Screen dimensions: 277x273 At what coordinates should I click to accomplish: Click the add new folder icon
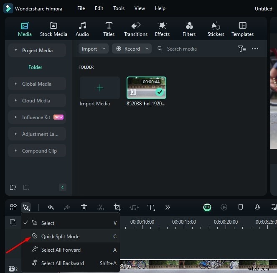click(x=13, y=187)
